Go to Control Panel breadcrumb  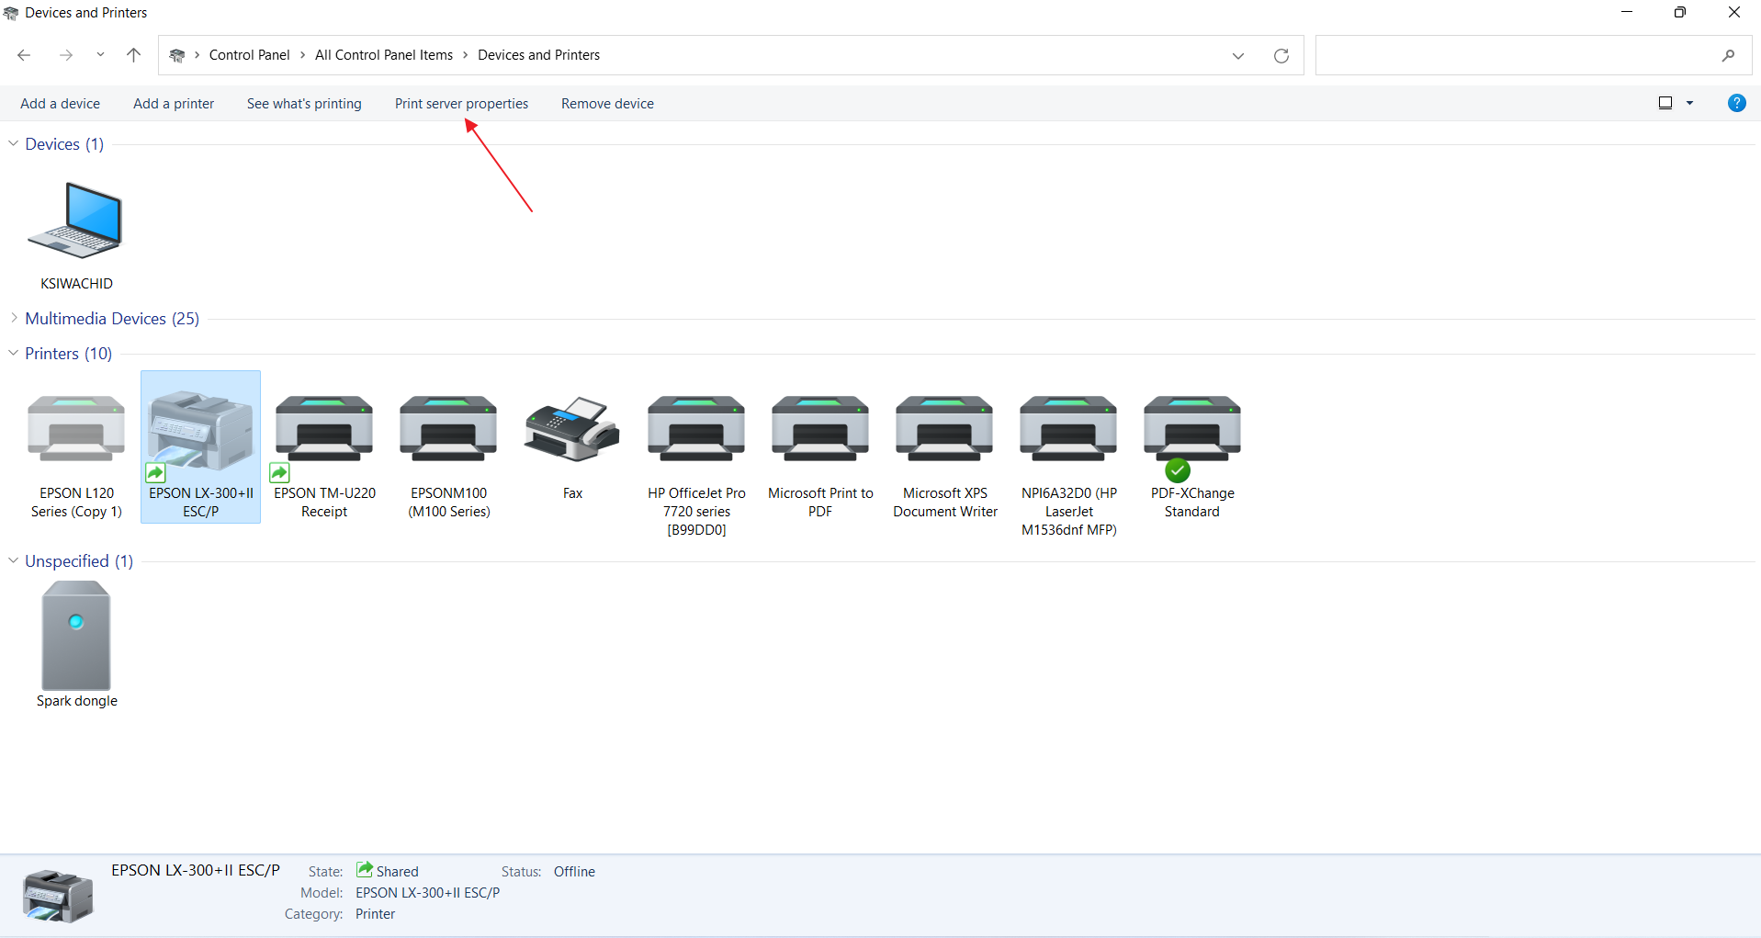[249, 55]
